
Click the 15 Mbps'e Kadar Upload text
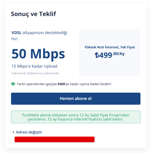click(34, 66)
